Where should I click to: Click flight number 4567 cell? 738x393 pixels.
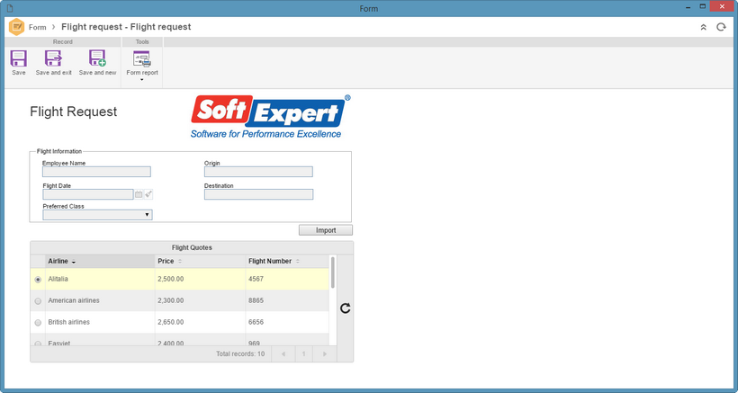(x=287, y=279)
